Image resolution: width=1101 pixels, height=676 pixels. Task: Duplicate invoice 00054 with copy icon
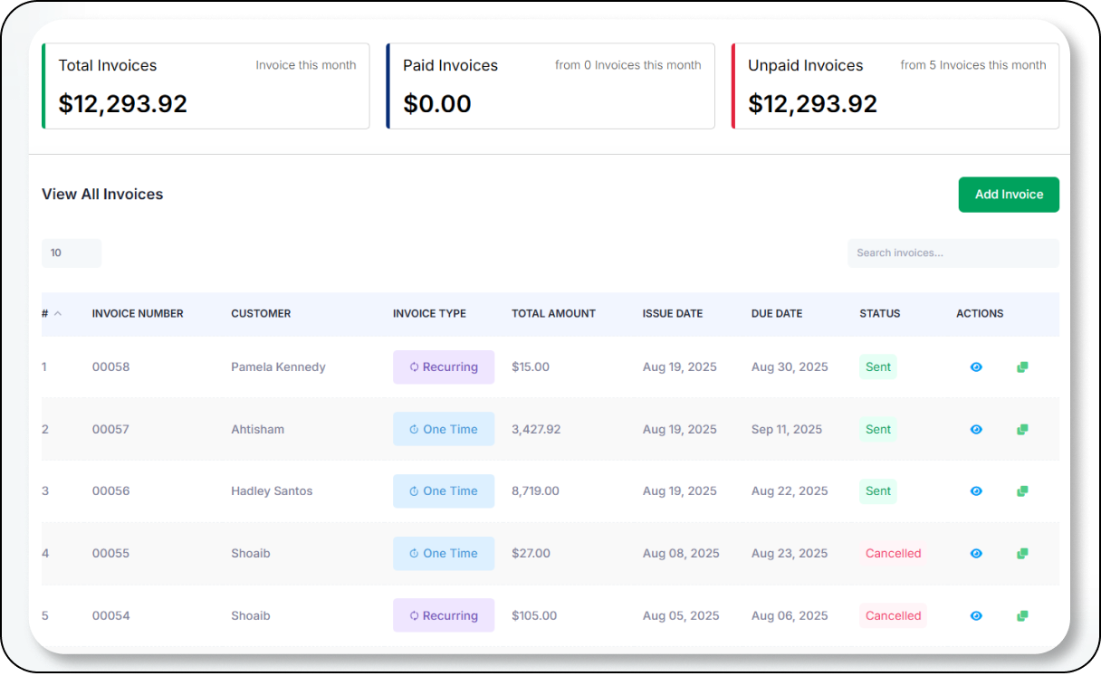tap(1022, 616)
